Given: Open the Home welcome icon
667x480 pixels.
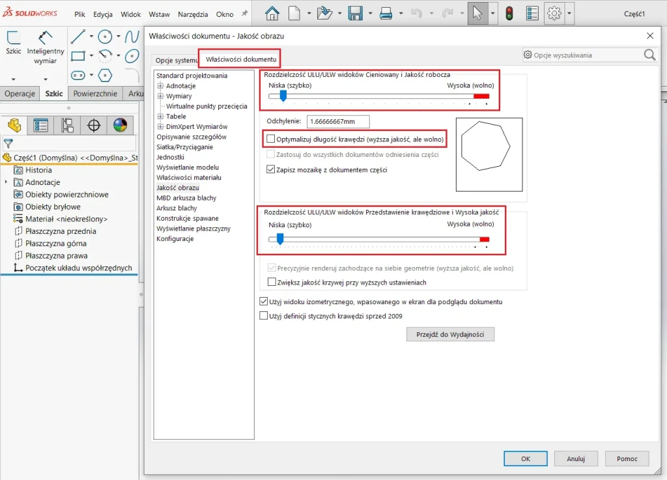Looking at the screenshot, I should (272, 14).
